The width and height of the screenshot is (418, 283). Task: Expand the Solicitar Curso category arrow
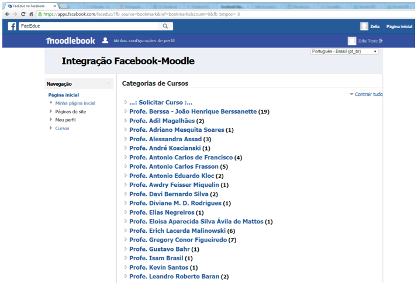(x=126, y=102)
